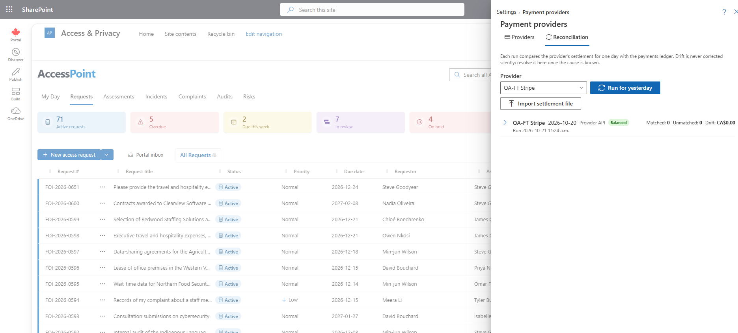Click the Active requests card icon
Screen dimensions: 738x333
point(48,122)
